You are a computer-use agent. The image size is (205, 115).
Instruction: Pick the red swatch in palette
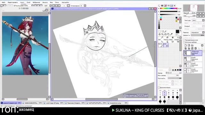pos(161,19)
